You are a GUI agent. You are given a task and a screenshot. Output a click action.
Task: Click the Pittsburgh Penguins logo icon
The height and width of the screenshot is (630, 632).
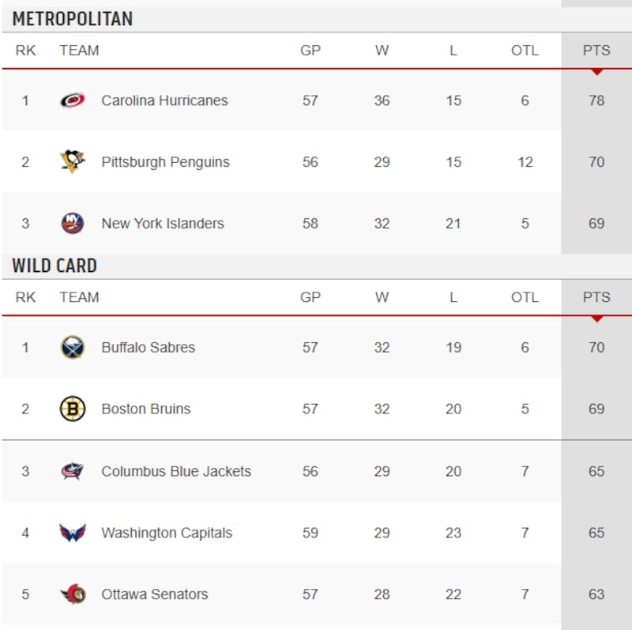pos(73,162)
